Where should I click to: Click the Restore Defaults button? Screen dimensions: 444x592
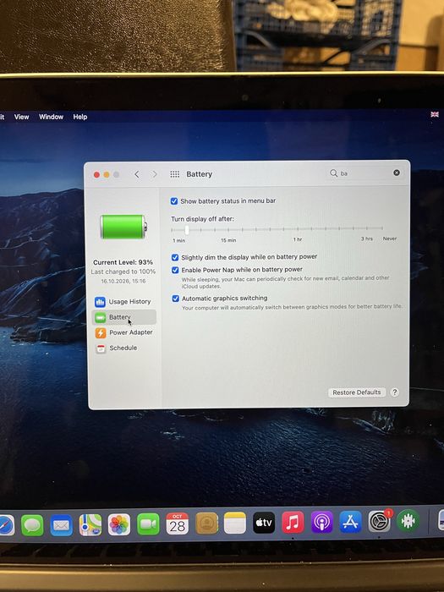(x=357, y=392)
